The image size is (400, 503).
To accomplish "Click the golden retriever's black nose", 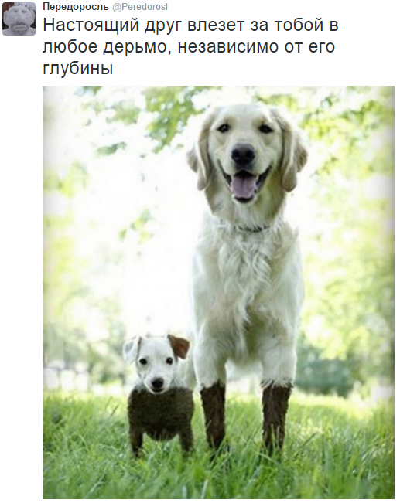I will [x=243, y=154].
